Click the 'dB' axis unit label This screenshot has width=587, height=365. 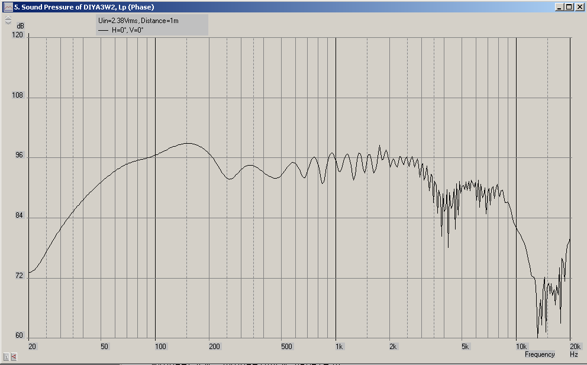pos(20,26)
